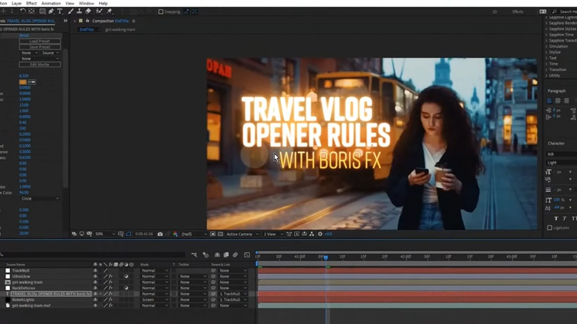Open the Animation menu
Screen dimensions: 577x324
pos(51,3)
